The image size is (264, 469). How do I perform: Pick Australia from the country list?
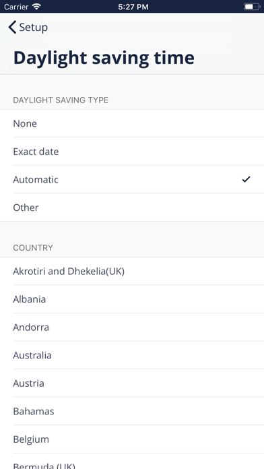132,355
